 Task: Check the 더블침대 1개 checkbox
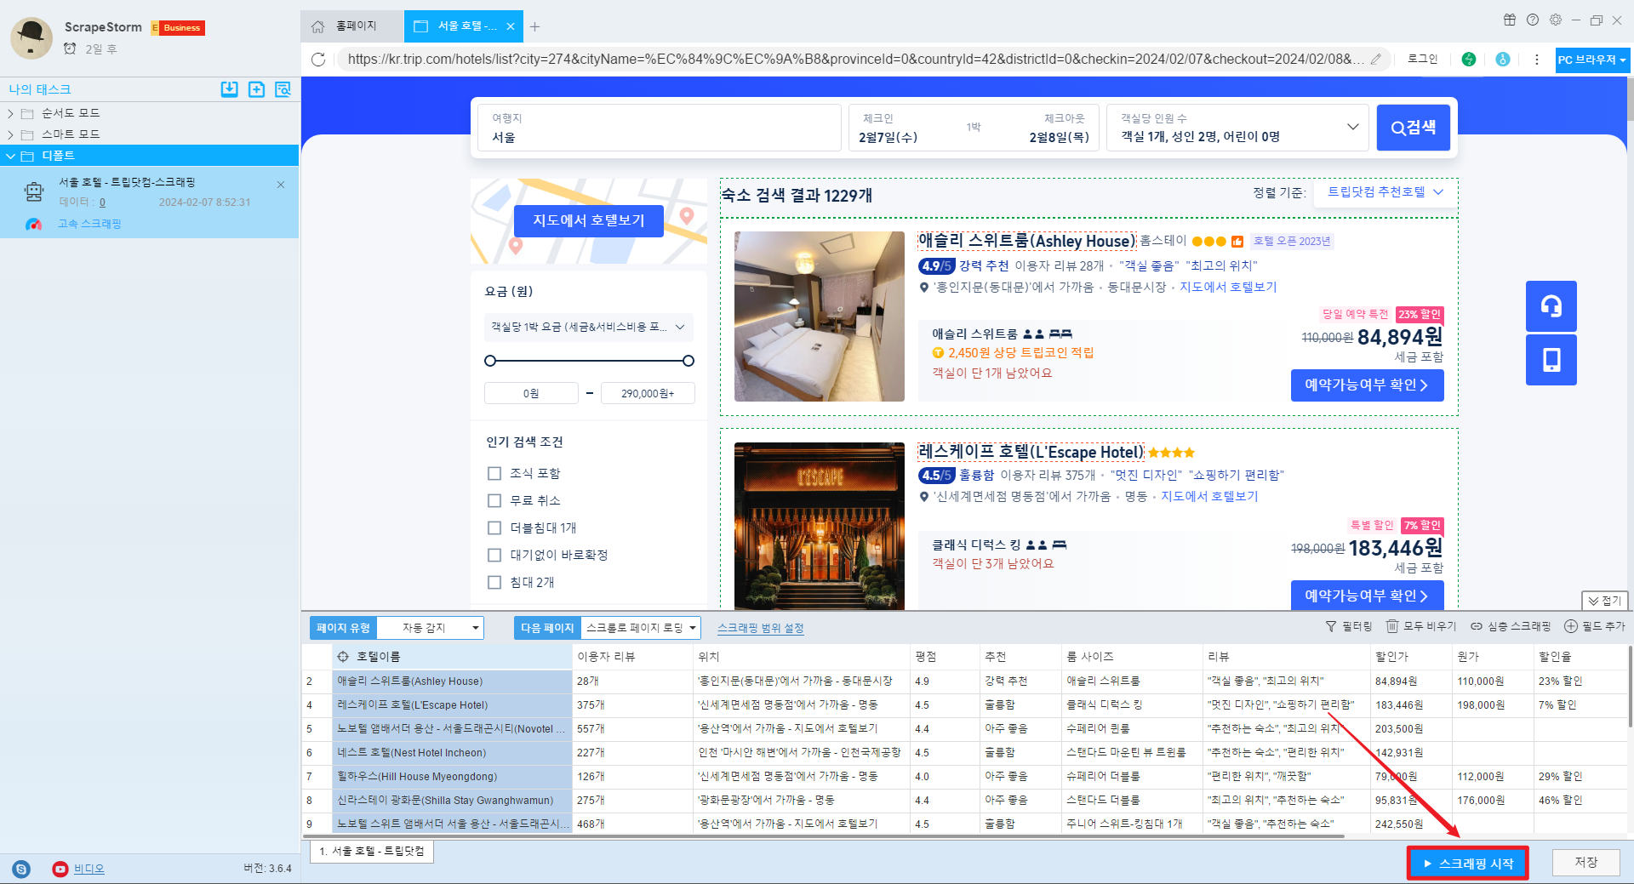click(494, 528)
